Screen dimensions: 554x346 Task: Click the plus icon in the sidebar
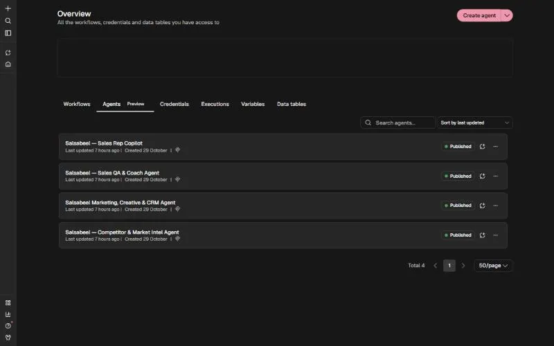[8, 8]
